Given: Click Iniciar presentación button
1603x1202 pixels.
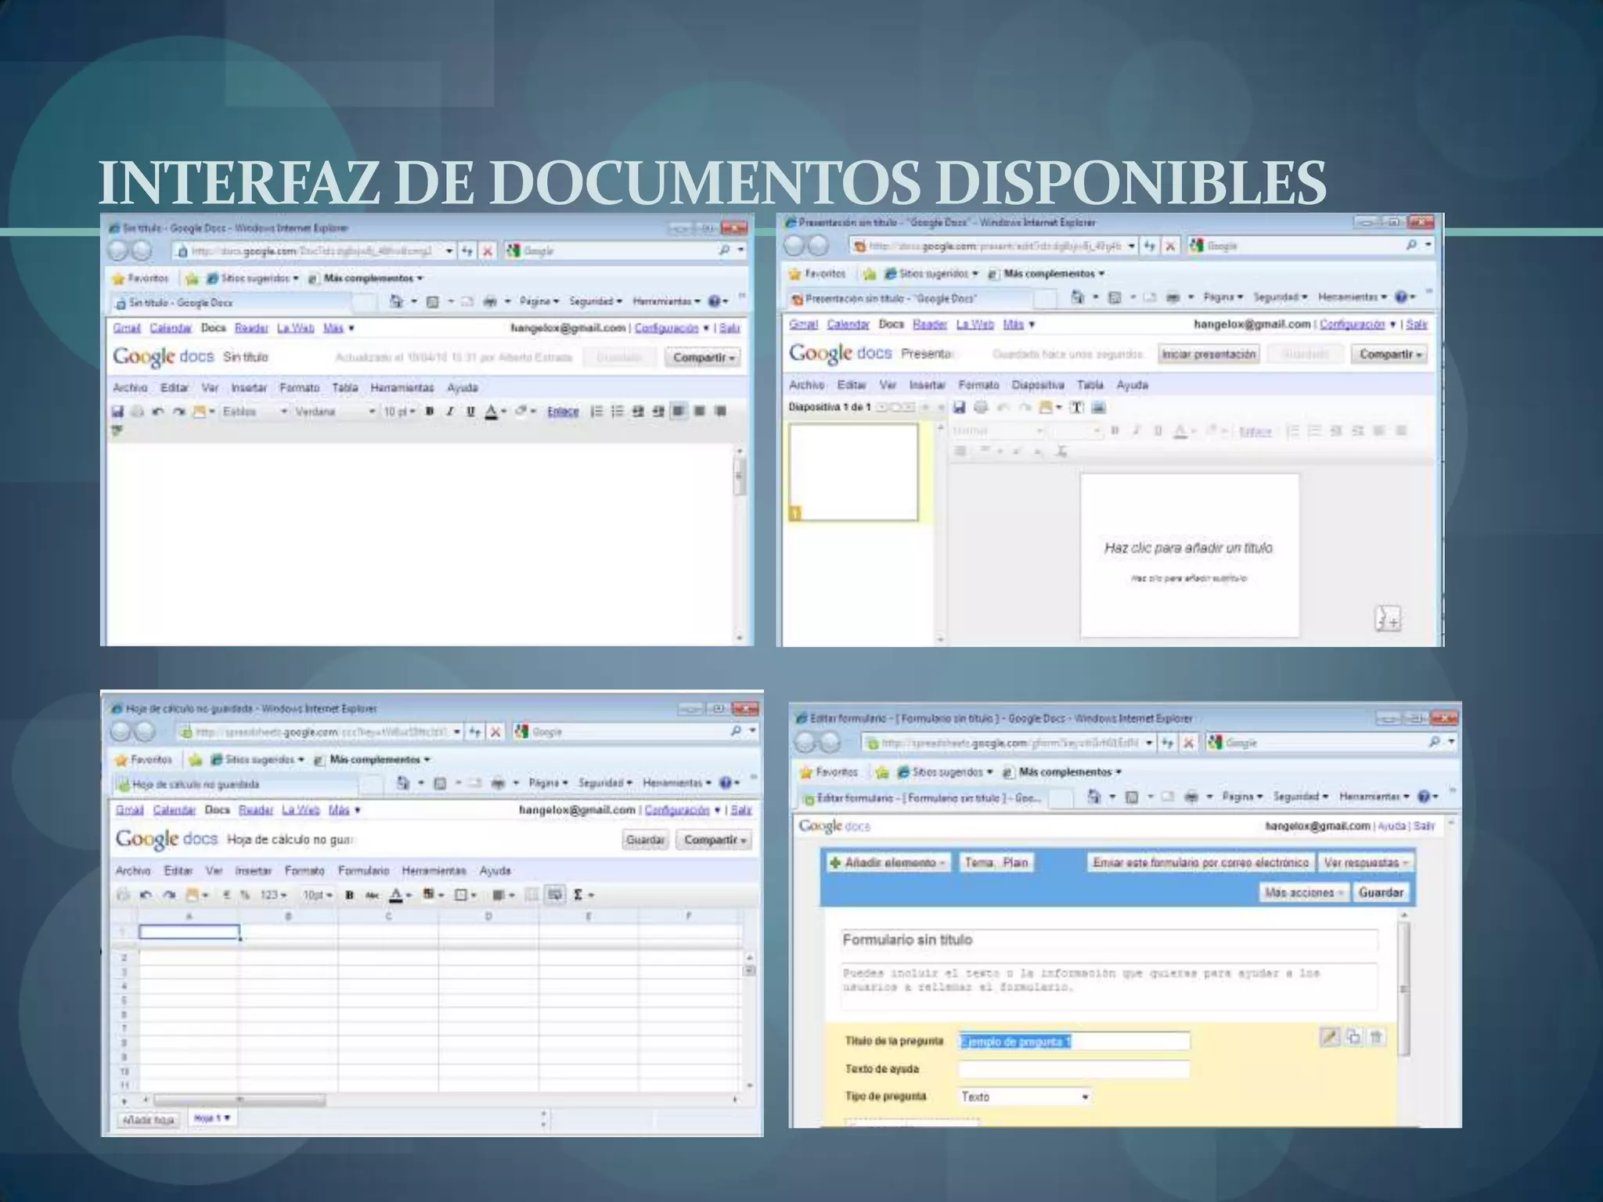Looking at the screenshot, I should (x=1209, y=354).
